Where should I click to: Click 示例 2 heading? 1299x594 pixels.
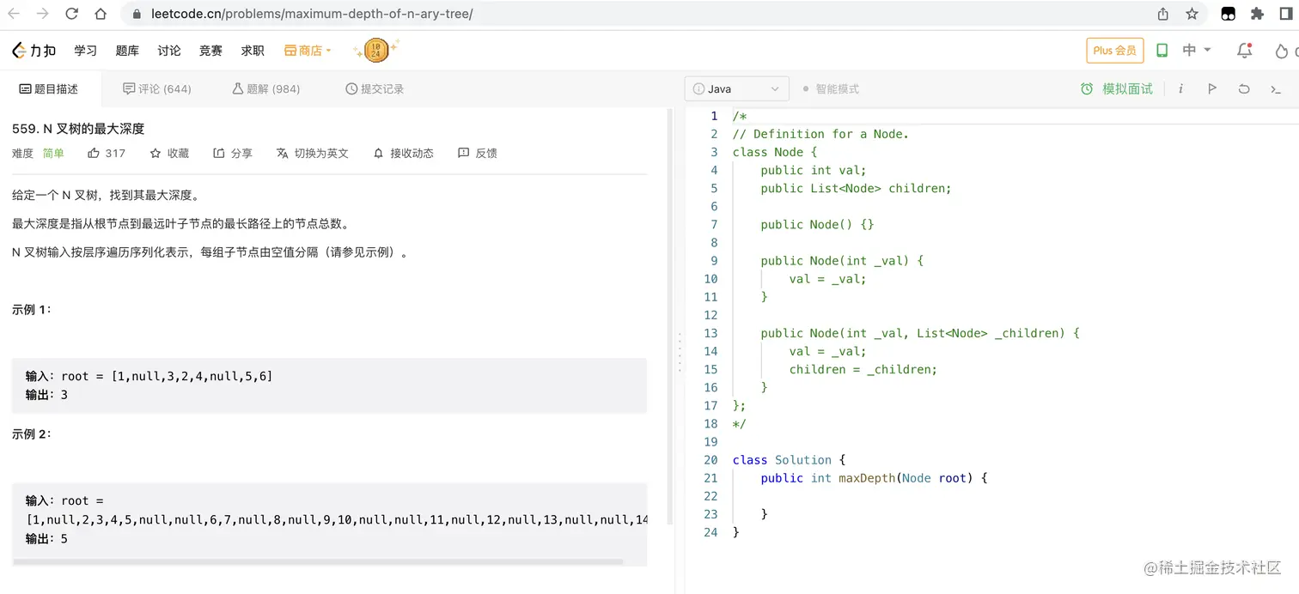coord(32,434)
